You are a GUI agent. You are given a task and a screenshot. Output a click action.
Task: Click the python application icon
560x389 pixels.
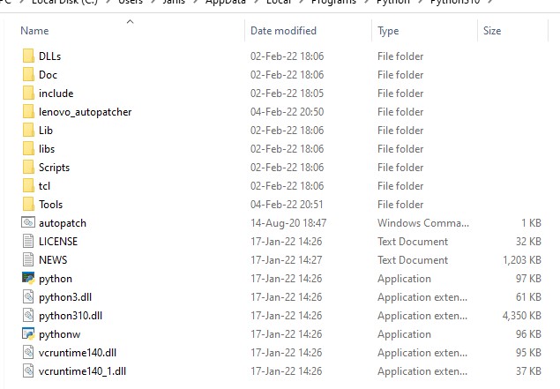(27, 279)
